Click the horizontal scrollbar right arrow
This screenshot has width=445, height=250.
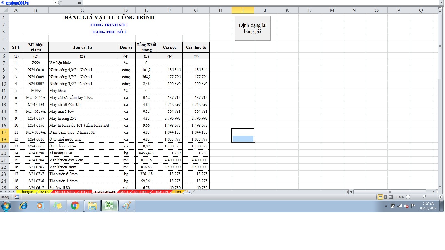point(433,192)
